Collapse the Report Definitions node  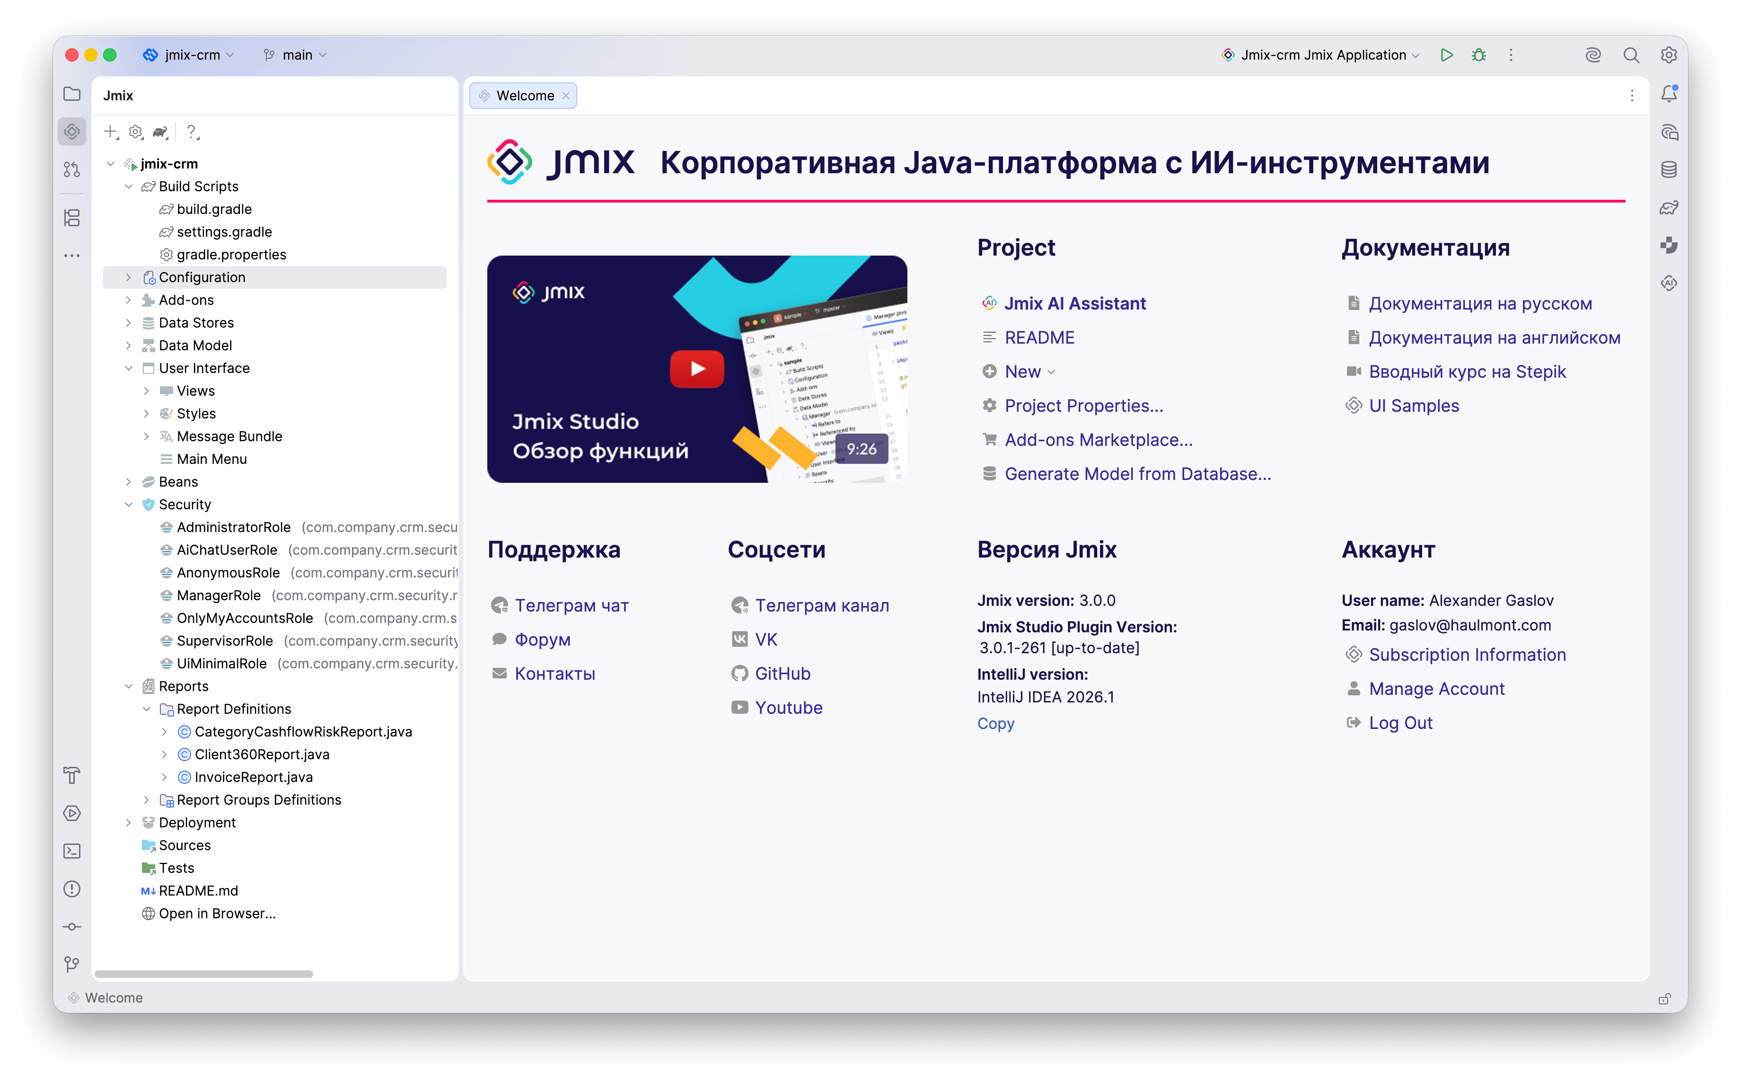147,709
